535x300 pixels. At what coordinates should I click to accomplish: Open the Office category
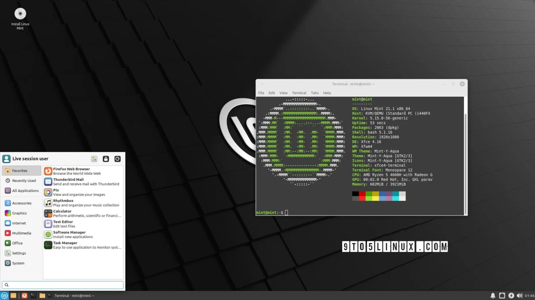[x=22, y=243]
